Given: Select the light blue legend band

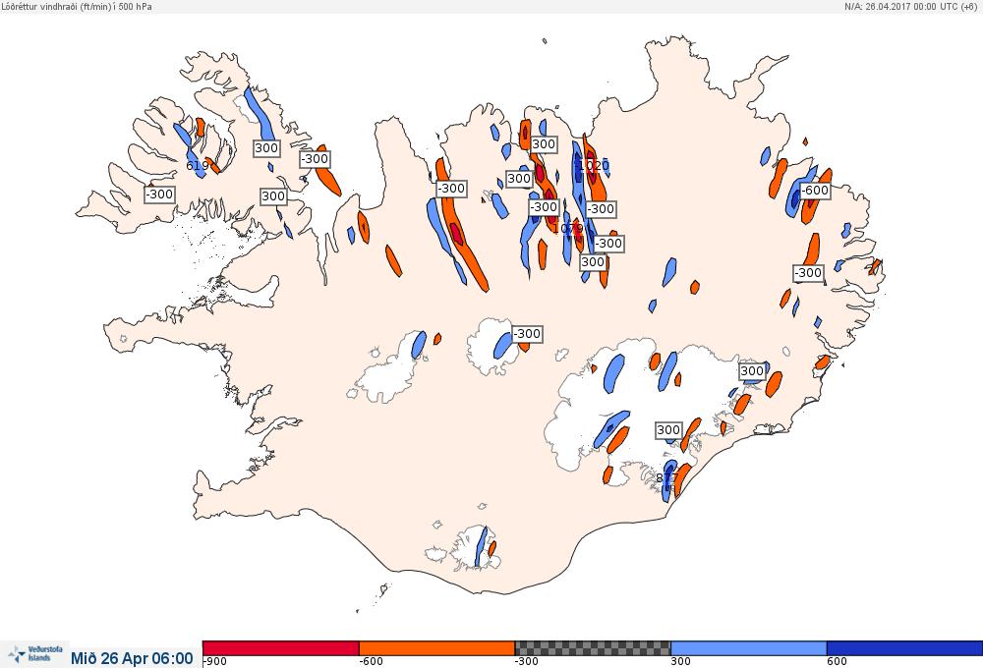Looking at the screenshot, I should tap(748, 648).
